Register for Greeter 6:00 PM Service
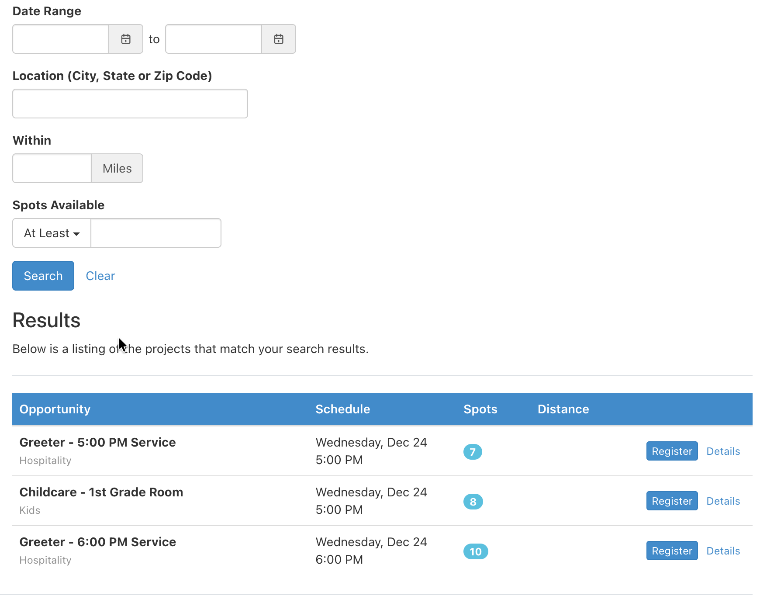This screenshot has height=596, width=767. coord(672,551)
